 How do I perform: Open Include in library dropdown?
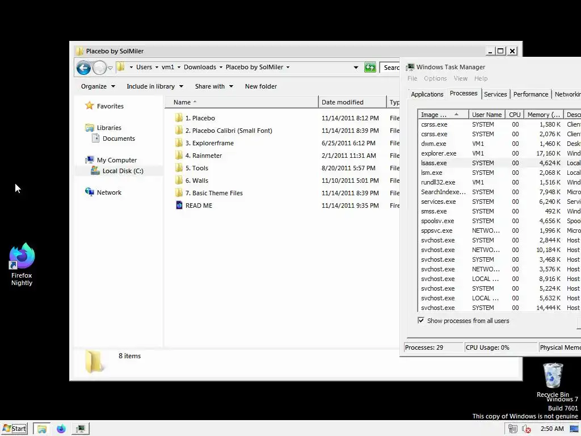coord(155,86)
